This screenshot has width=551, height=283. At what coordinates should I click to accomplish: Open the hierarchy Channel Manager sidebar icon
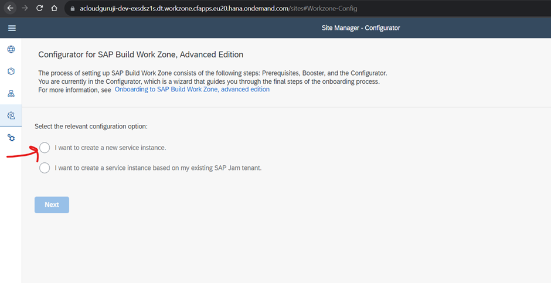[11, 94]
